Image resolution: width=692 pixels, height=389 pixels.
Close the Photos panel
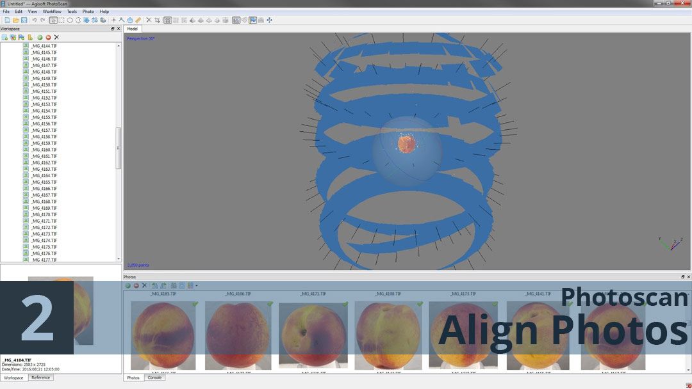688,276
